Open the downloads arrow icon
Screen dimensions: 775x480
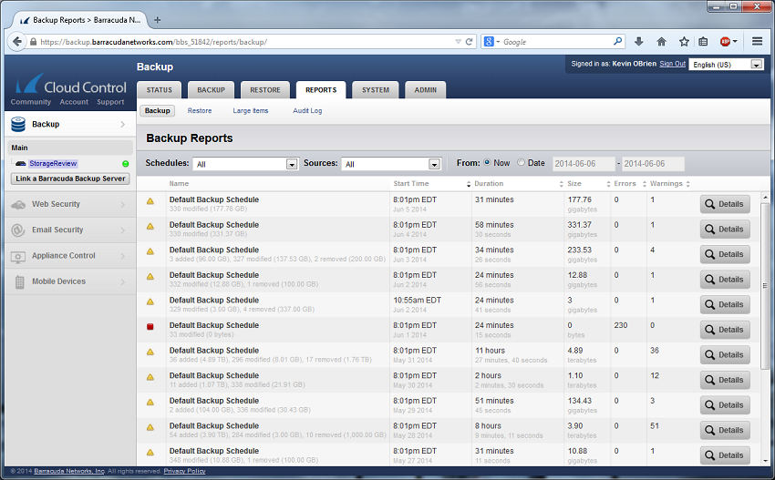(x=638, y=42)
